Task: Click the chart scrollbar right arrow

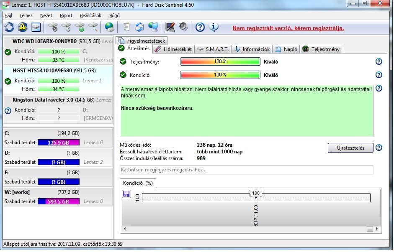Action: 377,229
